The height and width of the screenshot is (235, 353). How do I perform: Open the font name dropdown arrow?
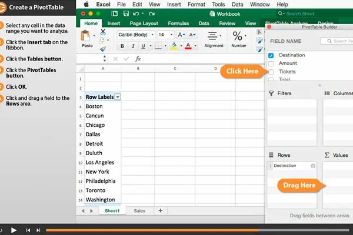[x=152, y=35]
